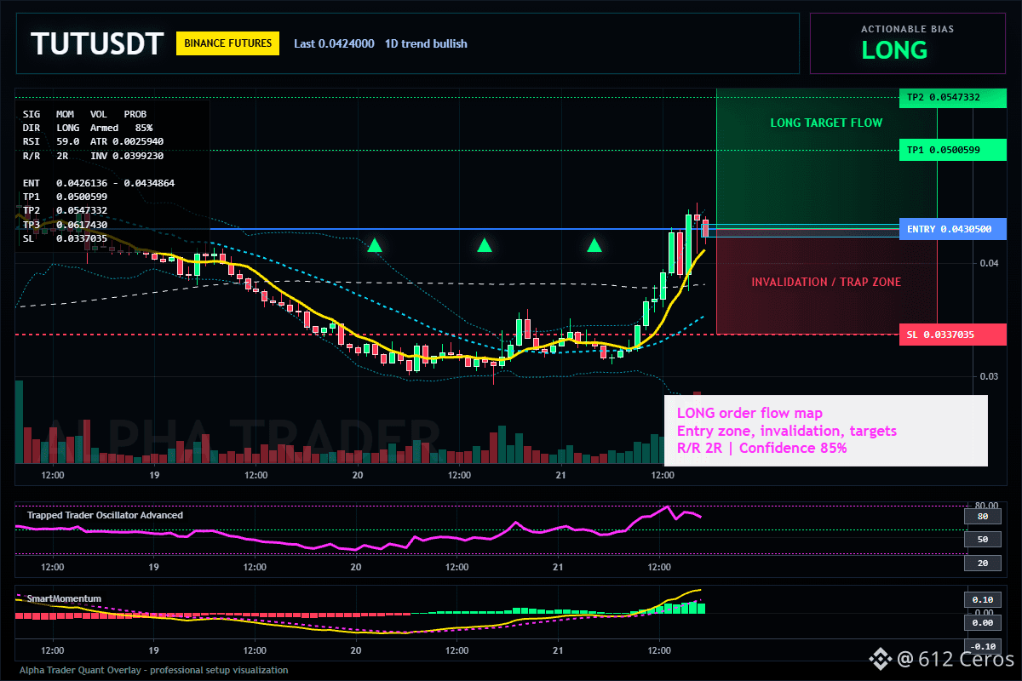
Task: Click the rightmost green triangle signal marker
Action: coord(594,246)
